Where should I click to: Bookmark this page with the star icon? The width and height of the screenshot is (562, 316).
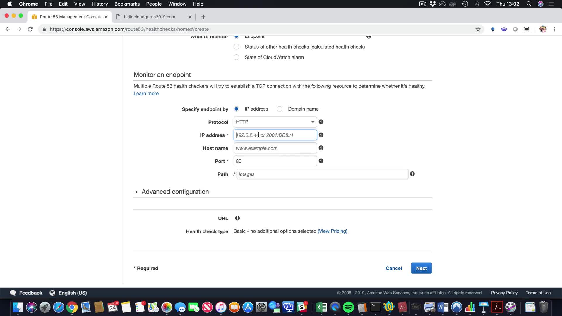(x=478, y=29)
